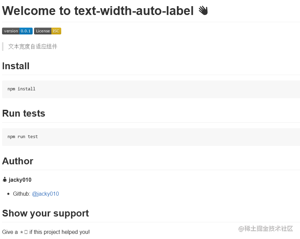Click the star emoji in support line
Screen dimensions: 300x239
pyautogui.click(x=22, y=232)
